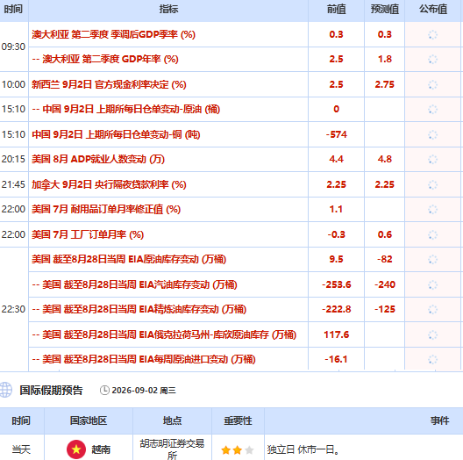
Task: Click the 地点 column header
Action: tap(172, 420)
